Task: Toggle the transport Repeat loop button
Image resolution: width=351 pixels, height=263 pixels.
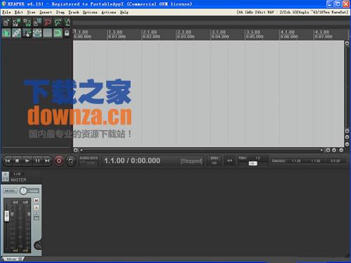Action: click(70, 161)
